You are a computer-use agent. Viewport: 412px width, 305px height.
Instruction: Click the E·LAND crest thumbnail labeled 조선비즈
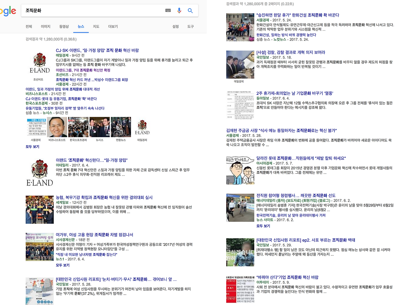[40, 63]
